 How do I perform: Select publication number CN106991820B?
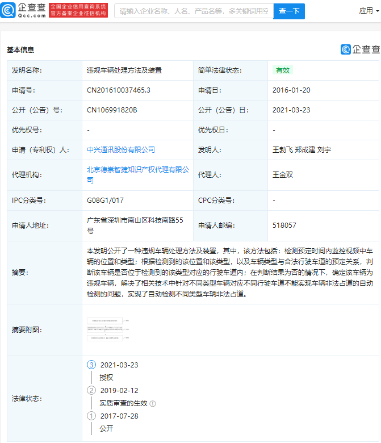(x=112, y=110)
